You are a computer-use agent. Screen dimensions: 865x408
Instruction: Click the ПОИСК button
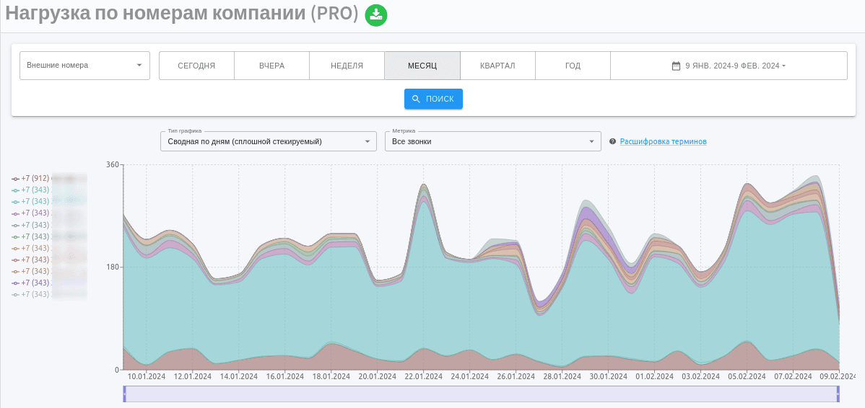coord(434,99)
